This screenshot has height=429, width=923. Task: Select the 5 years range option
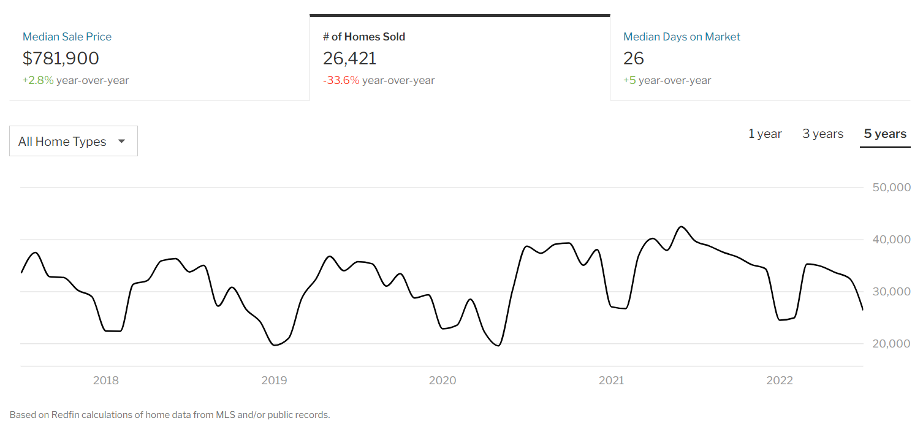[x=884, y=134]
